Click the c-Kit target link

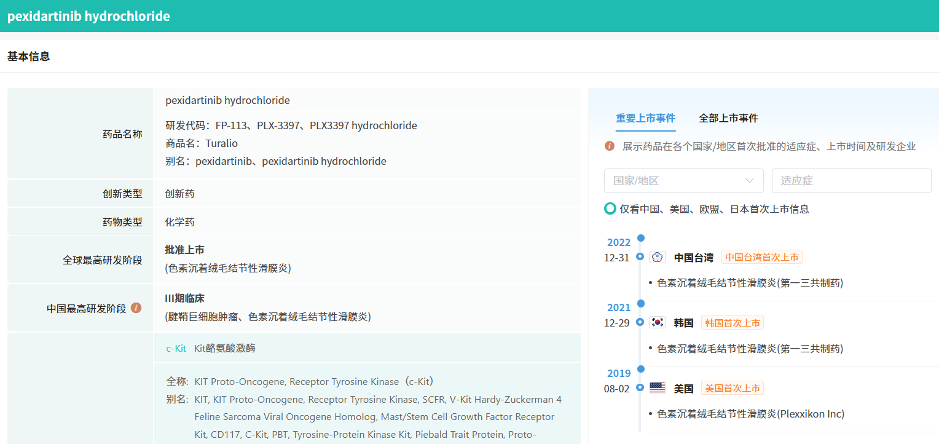[x=176, y=348]
